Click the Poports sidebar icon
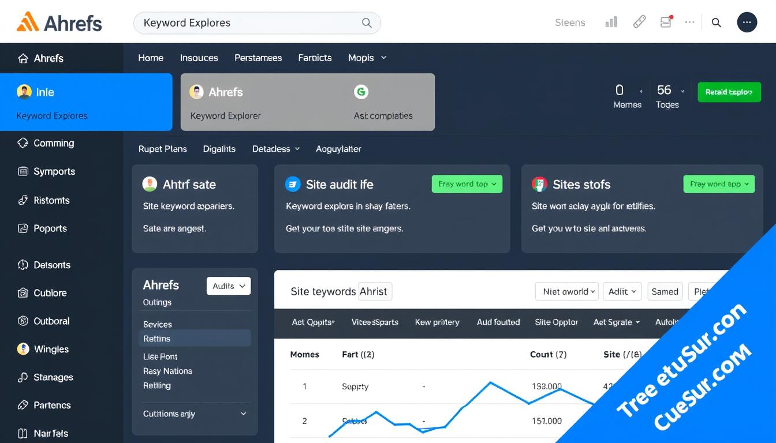Image resolution: width=776 pixels, height=443 pixels. [23, 228]
